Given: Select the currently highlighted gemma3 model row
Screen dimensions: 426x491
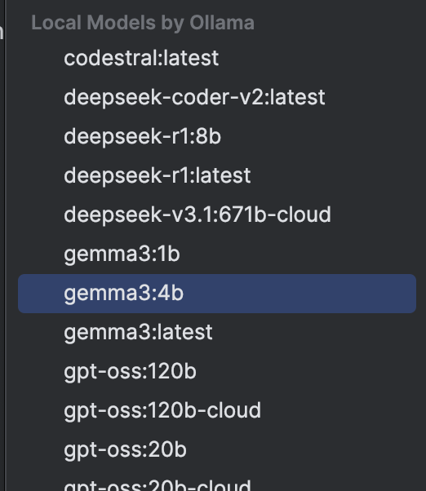Looking at the screenshot, I should point(217,294).
